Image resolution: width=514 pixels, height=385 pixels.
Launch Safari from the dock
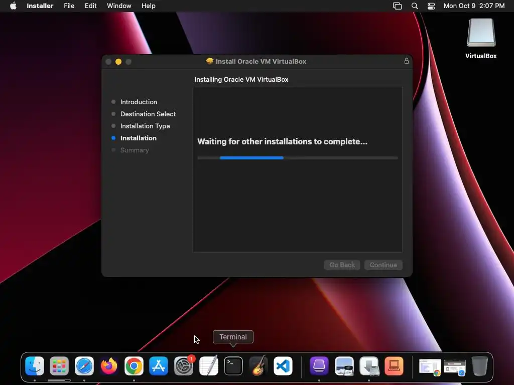coord(84,366)
